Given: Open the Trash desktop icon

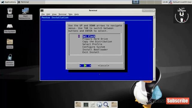Looking at the screenshot, I should click(x=10, y=13).
